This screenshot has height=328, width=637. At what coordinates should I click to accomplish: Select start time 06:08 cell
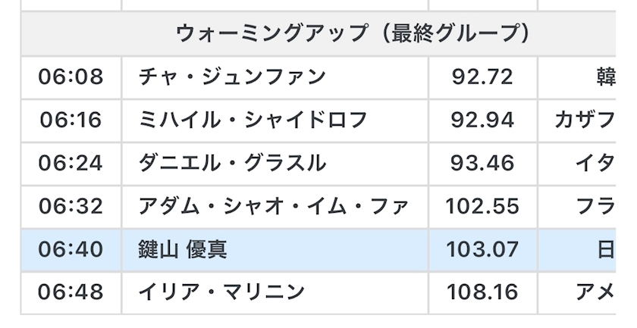click(x=71, y=77)
